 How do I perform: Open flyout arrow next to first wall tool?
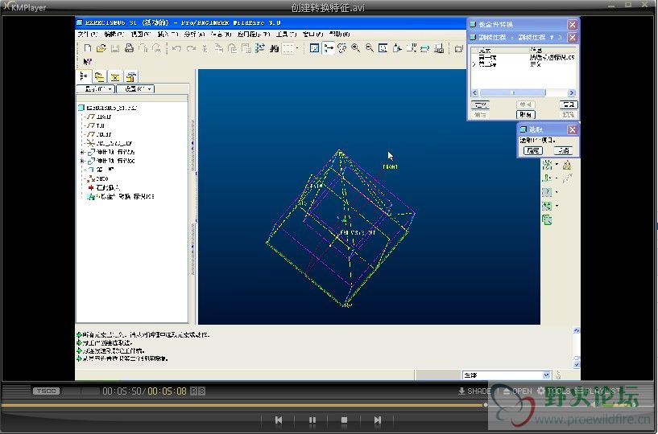(557, 165)
